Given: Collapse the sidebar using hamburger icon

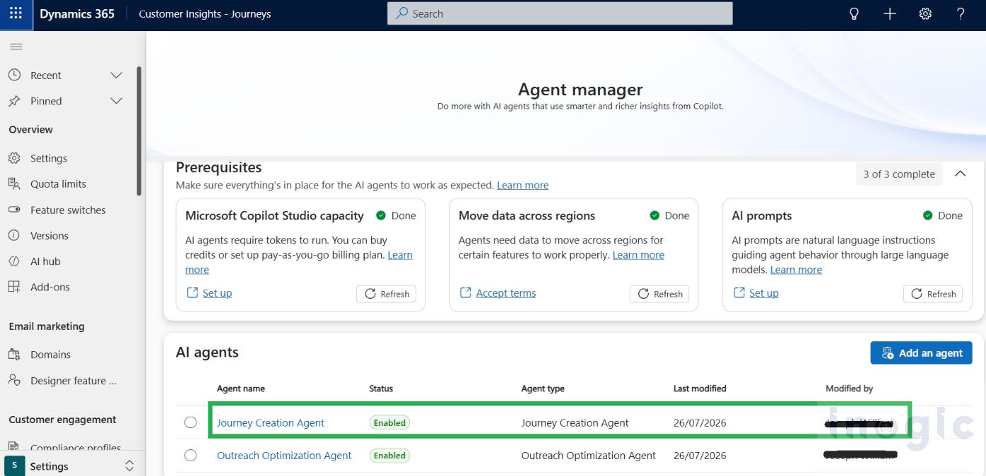Looking at the screenshot, I should [x=16, y=47].
